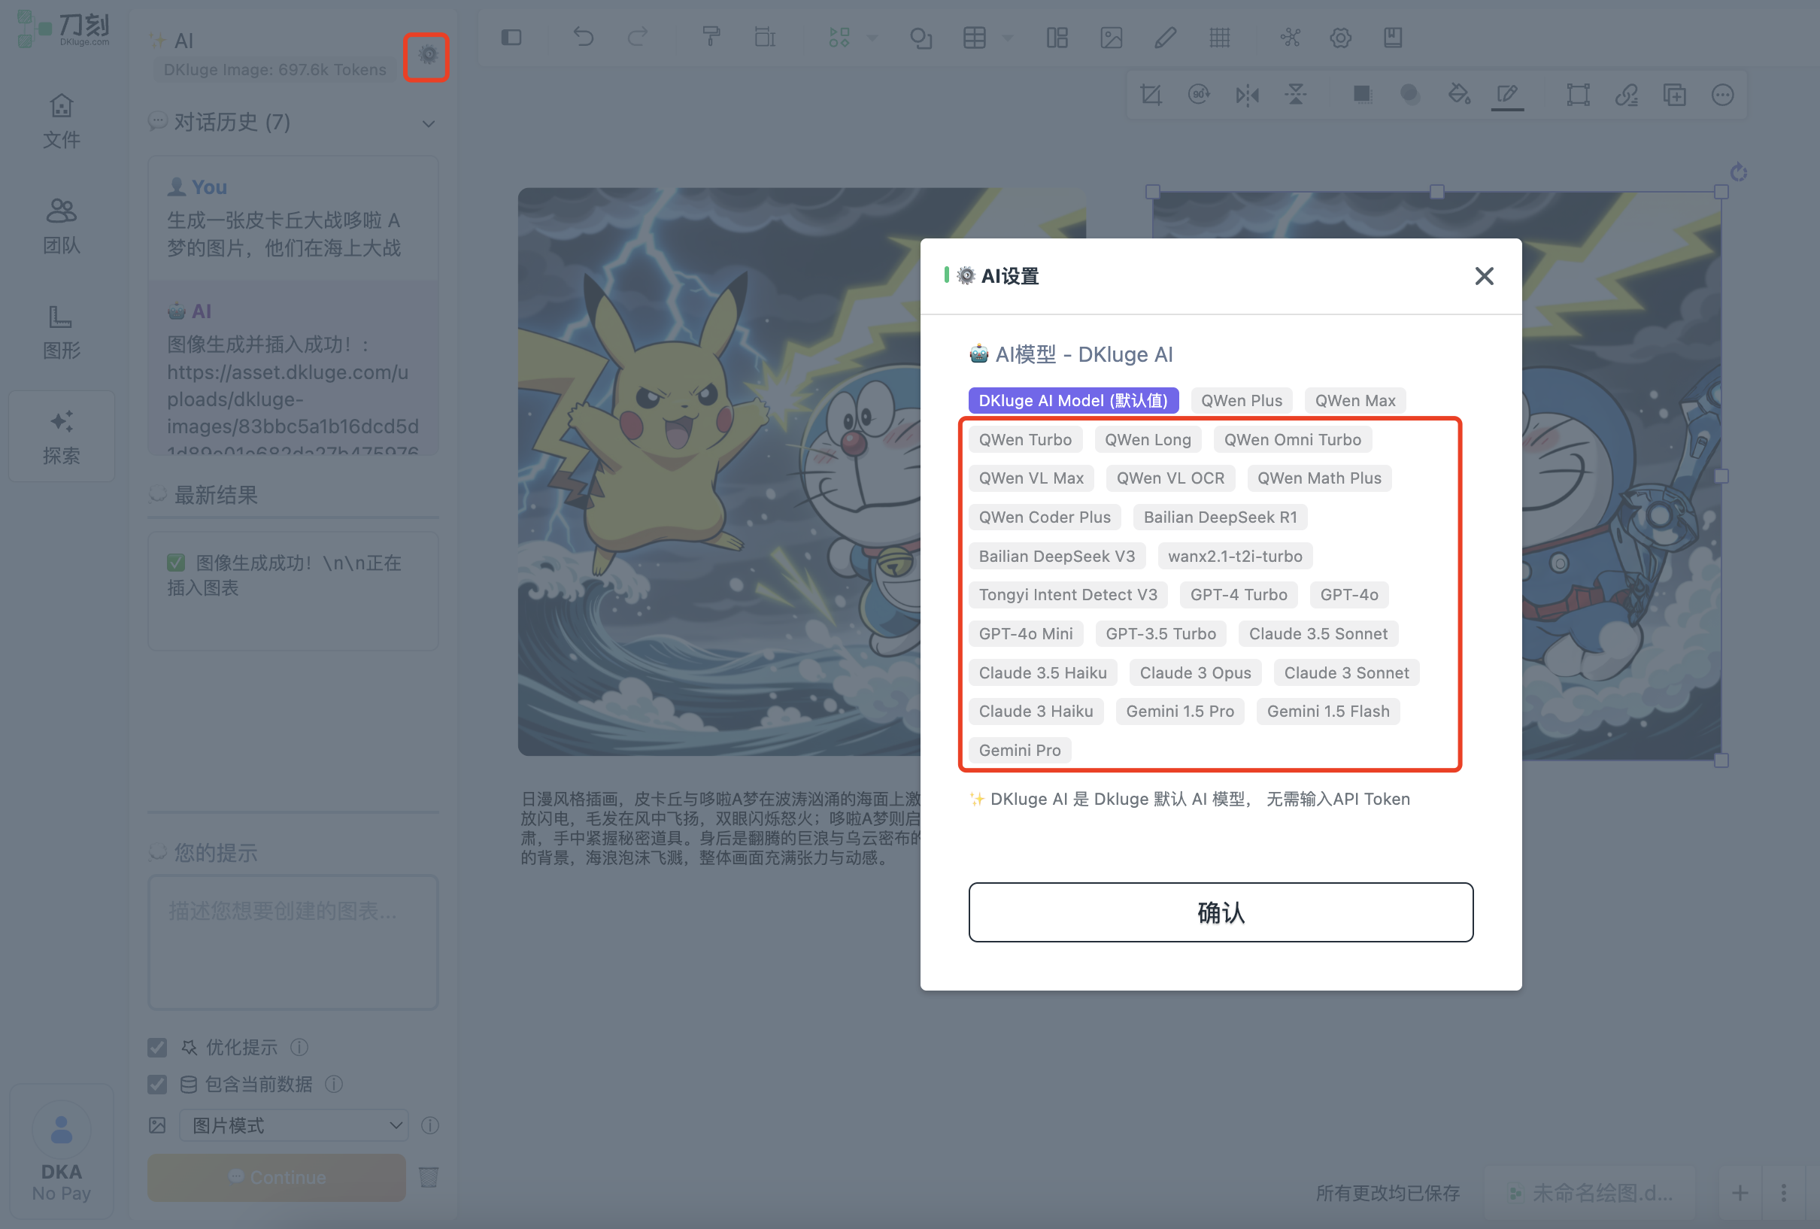Open the 图片模式 dropdown
The height and width of the screenshot is (1229, 1820).
point(293,1126)
